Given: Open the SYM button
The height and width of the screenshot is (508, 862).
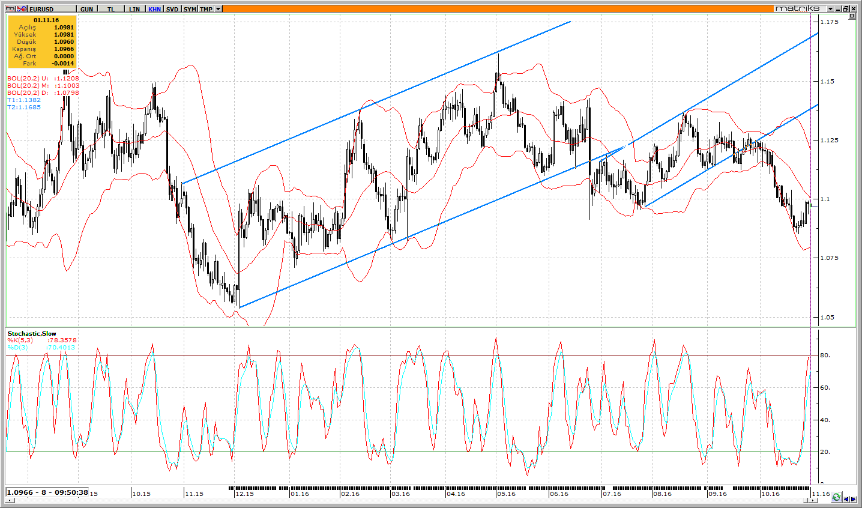Looking at the screenshot, I should click(x=190, y=9).
